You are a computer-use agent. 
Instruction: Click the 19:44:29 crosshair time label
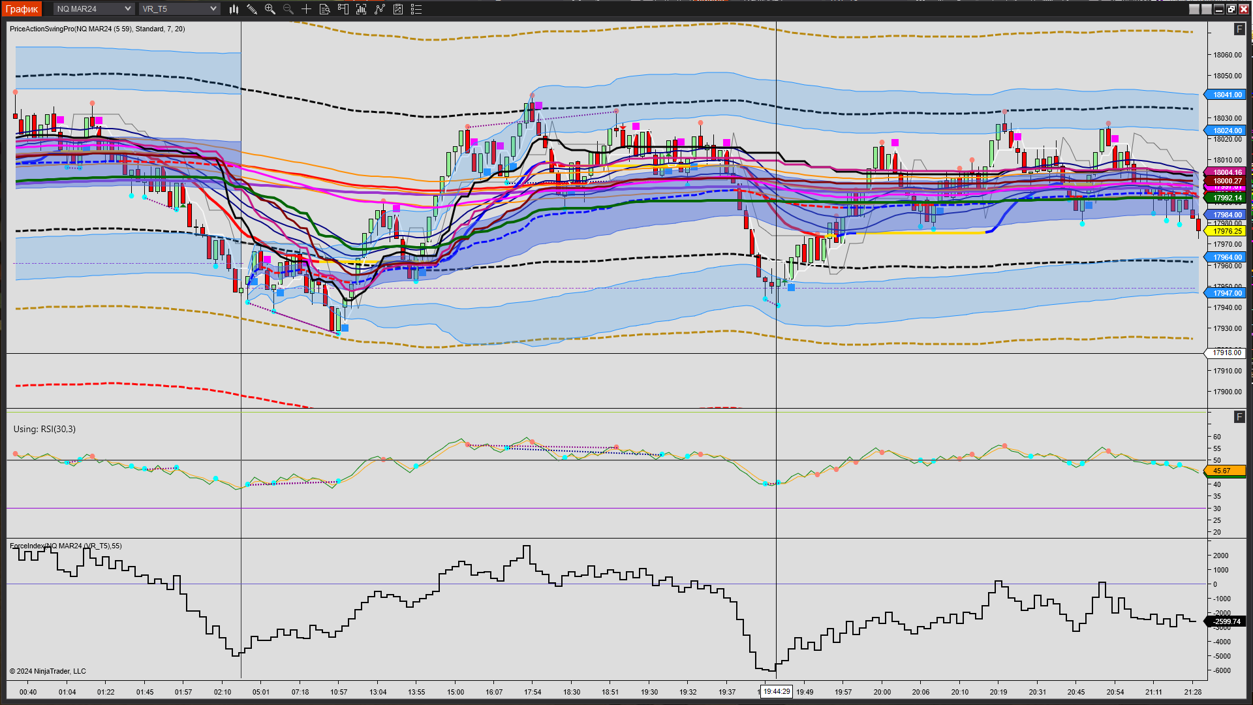click(777, 692)
